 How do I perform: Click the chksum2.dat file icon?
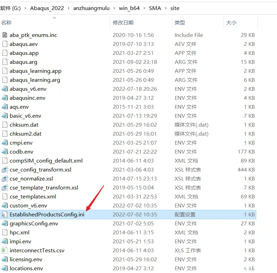(5, 134)
